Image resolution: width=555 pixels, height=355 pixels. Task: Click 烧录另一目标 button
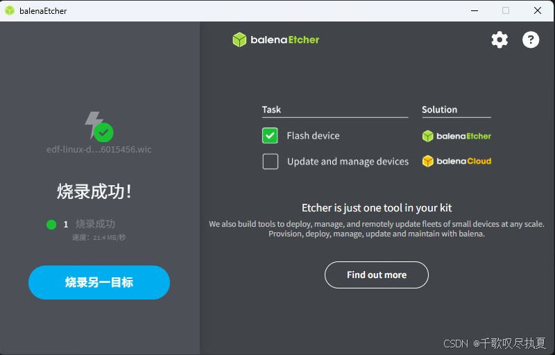click(x=99, y=282)
